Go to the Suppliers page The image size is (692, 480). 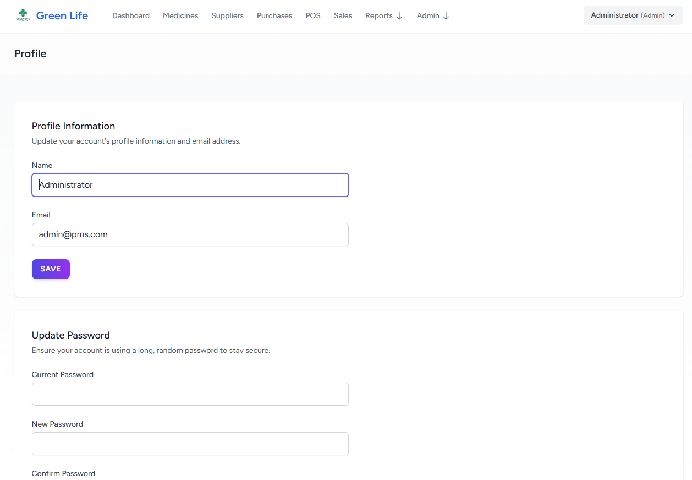click(227, 15)
